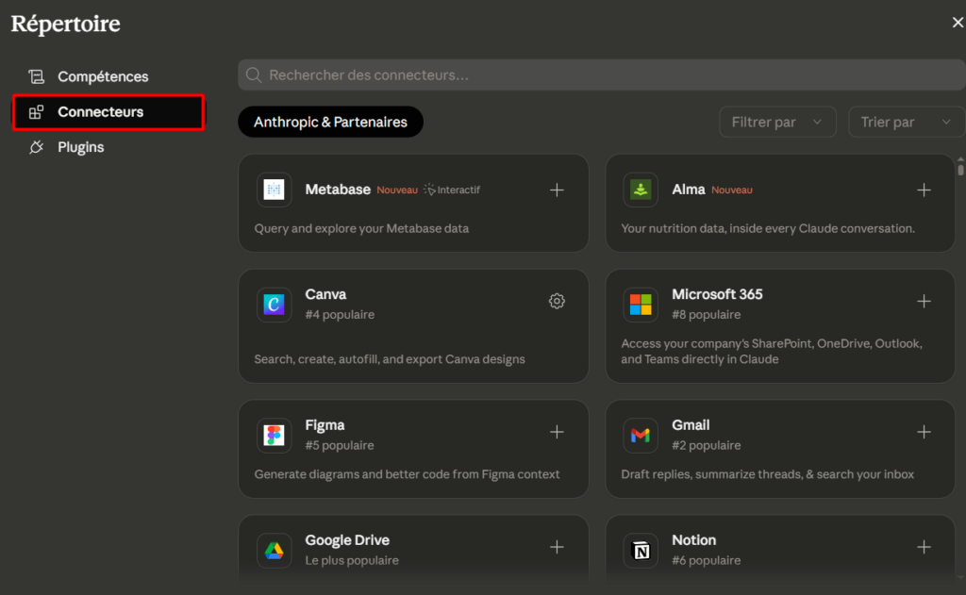Viewport: 966px width, 595px height.
Task: Click the Notion logo icon
Action: 641,550
